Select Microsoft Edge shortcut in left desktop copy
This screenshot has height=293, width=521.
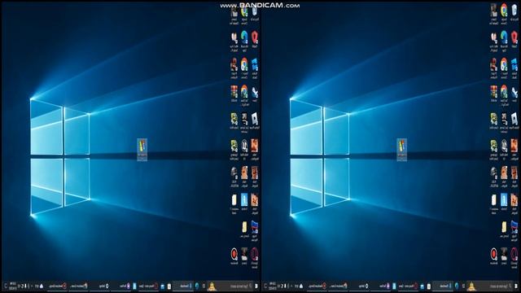tap(244, 41)
